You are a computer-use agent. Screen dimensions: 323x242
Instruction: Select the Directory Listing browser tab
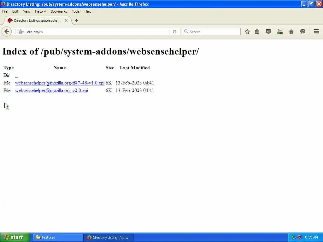[38, 20]
